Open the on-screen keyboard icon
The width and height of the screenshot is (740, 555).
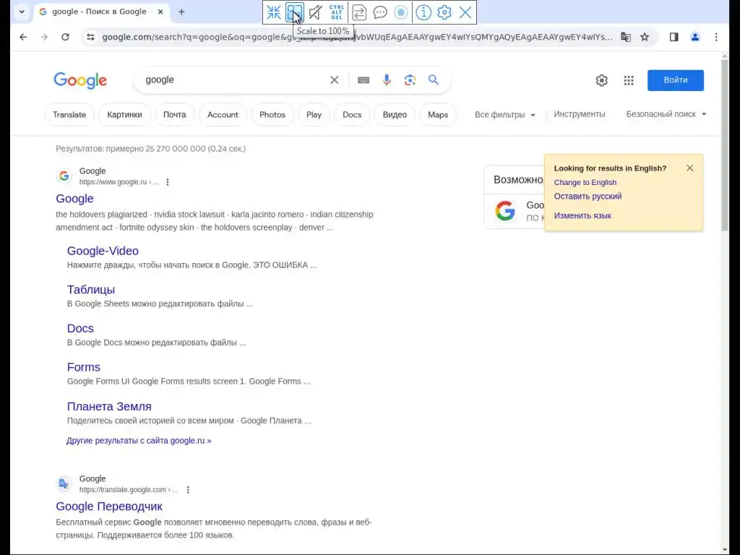point(363,80)
